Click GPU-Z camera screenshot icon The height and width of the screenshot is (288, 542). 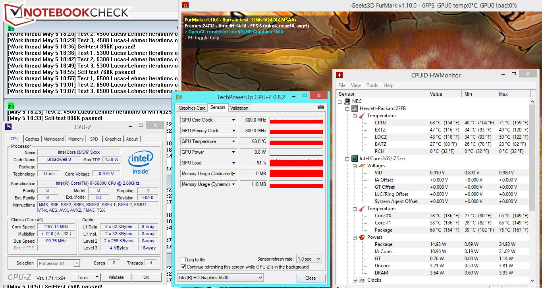(x=321, y=108)
